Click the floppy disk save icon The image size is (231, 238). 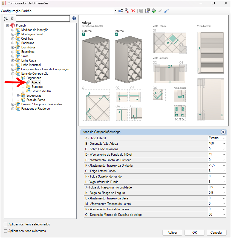(141, 11)
